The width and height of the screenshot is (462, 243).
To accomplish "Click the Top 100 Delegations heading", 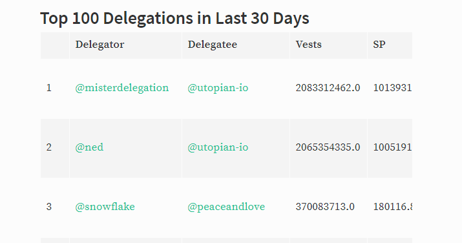I will tap(174, 18).
